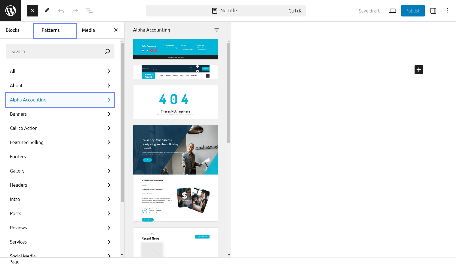Open the WordPress logo dashboard link
Screen dimensions: 456x266
click(11, 11)
